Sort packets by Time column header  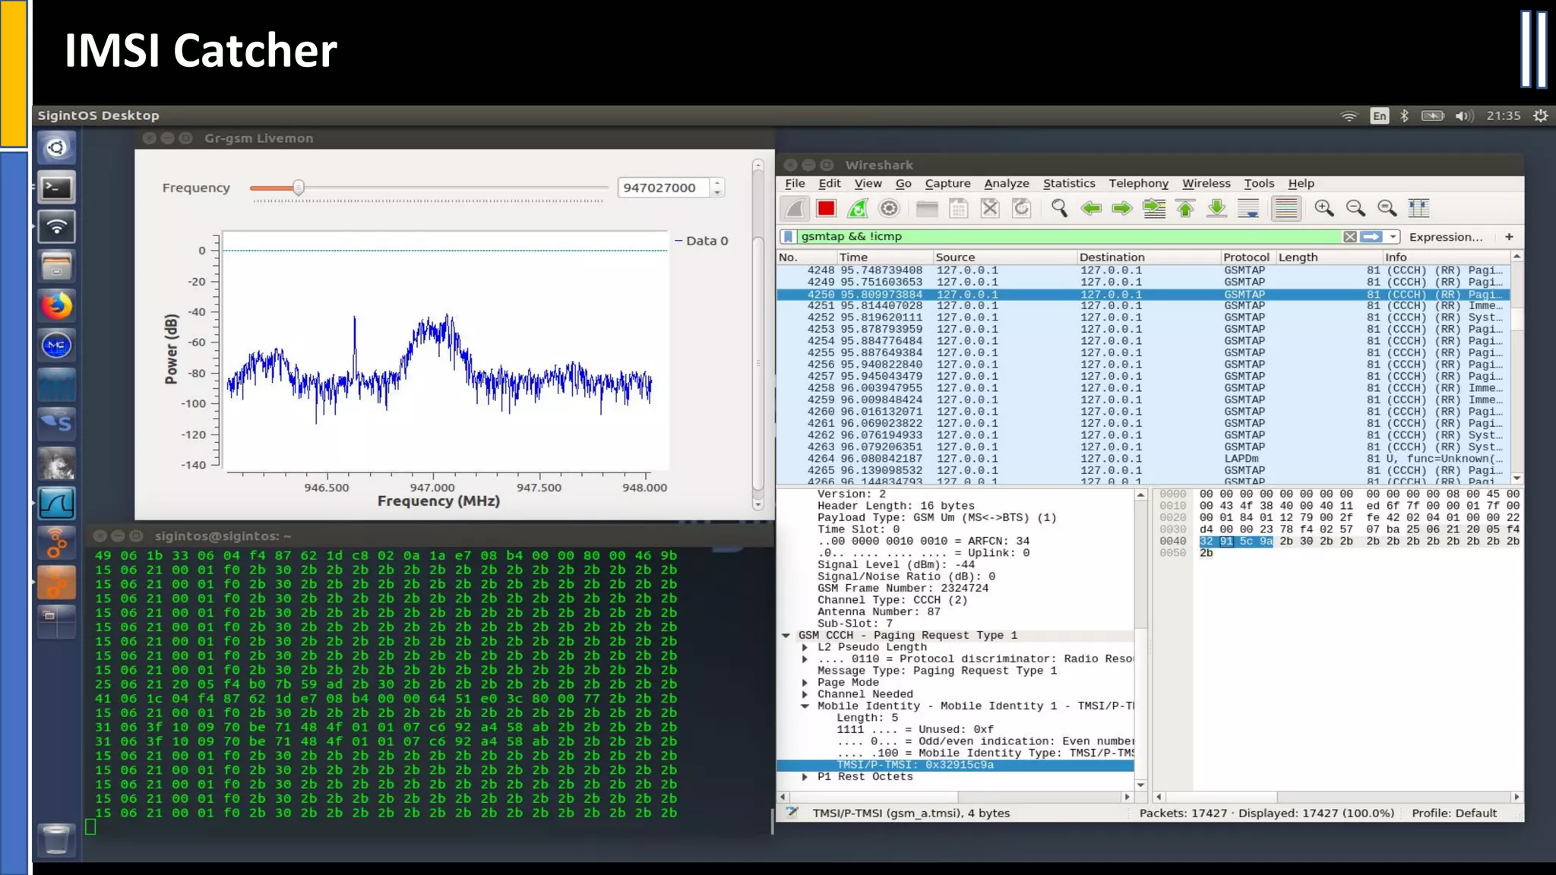[x=884, y=257]
